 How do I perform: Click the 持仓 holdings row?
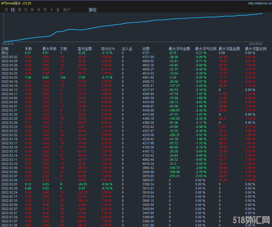coord(5,53)
